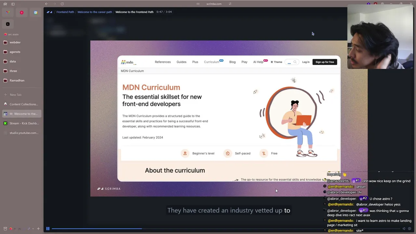Reload the current page

click(62, 4)
